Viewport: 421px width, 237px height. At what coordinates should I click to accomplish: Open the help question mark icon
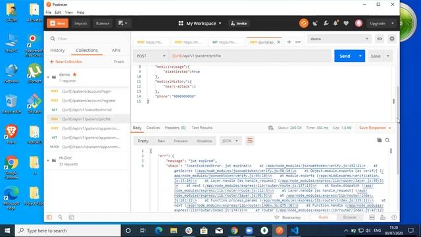pos(394,217)
